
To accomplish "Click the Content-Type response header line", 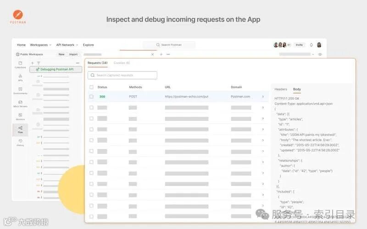I will click(x=303, y=104).
